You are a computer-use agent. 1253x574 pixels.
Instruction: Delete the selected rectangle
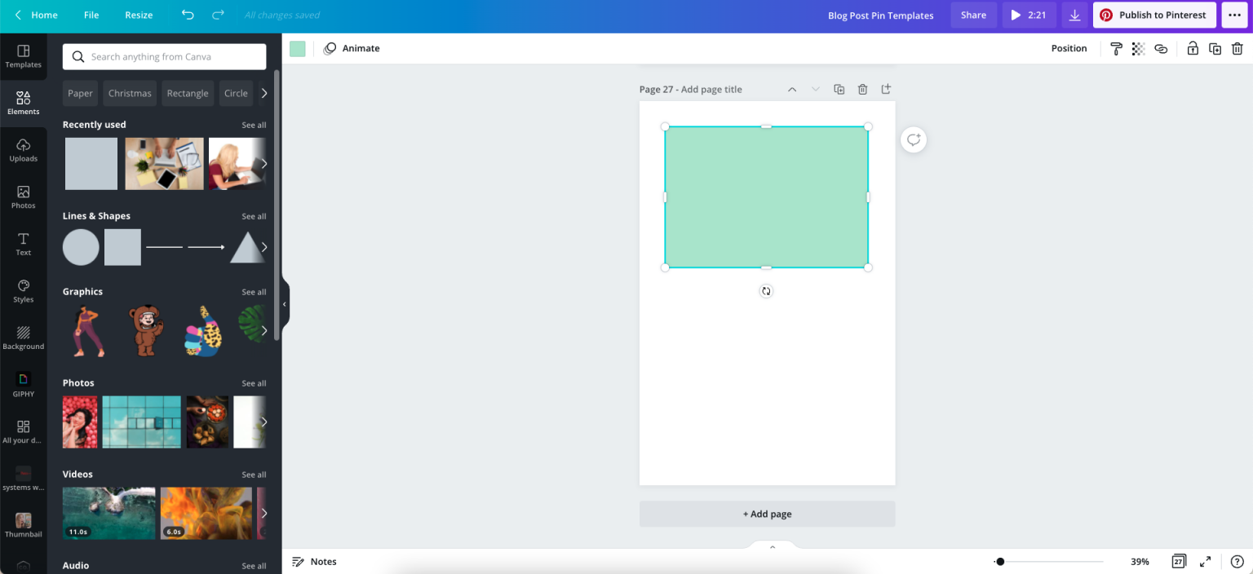1238,48
